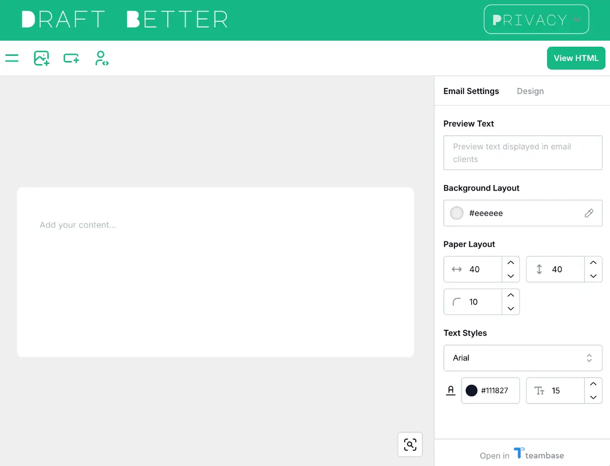Increase the paper corner radius value
Viewport: 610px width, 466px height.
(x=510, y=295)
